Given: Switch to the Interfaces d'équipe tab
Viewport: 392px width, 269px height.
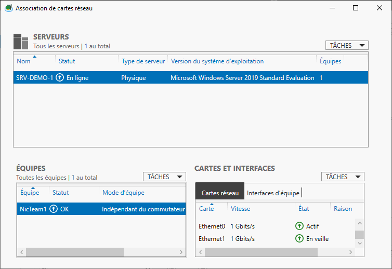Looking at the screenshot, I should point(273,193).
